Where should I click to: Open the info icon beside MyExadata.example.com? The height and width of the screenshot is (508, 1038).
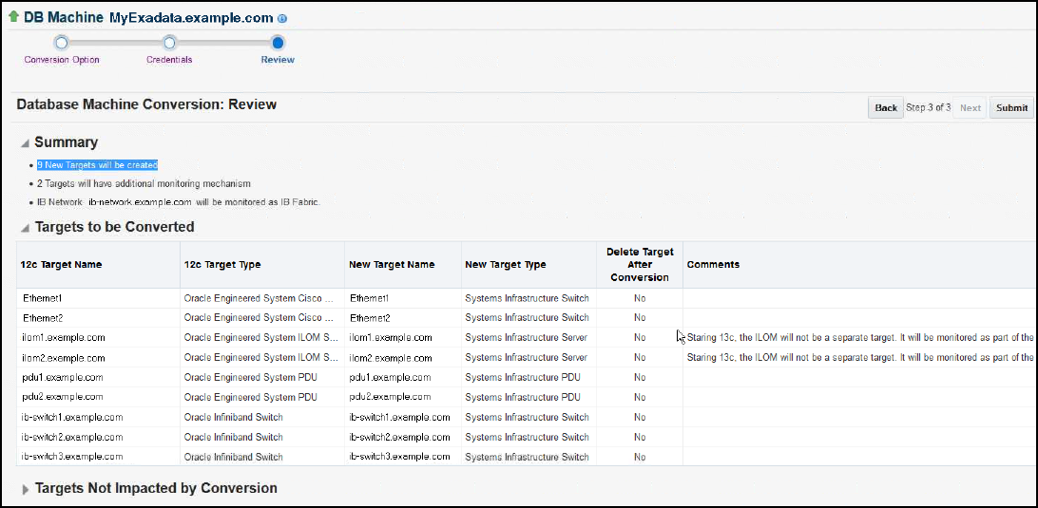[282, 19]
